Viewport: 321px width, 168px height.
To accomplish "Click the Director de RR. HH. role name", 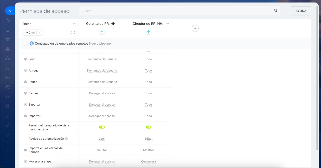I will (148, 24).
